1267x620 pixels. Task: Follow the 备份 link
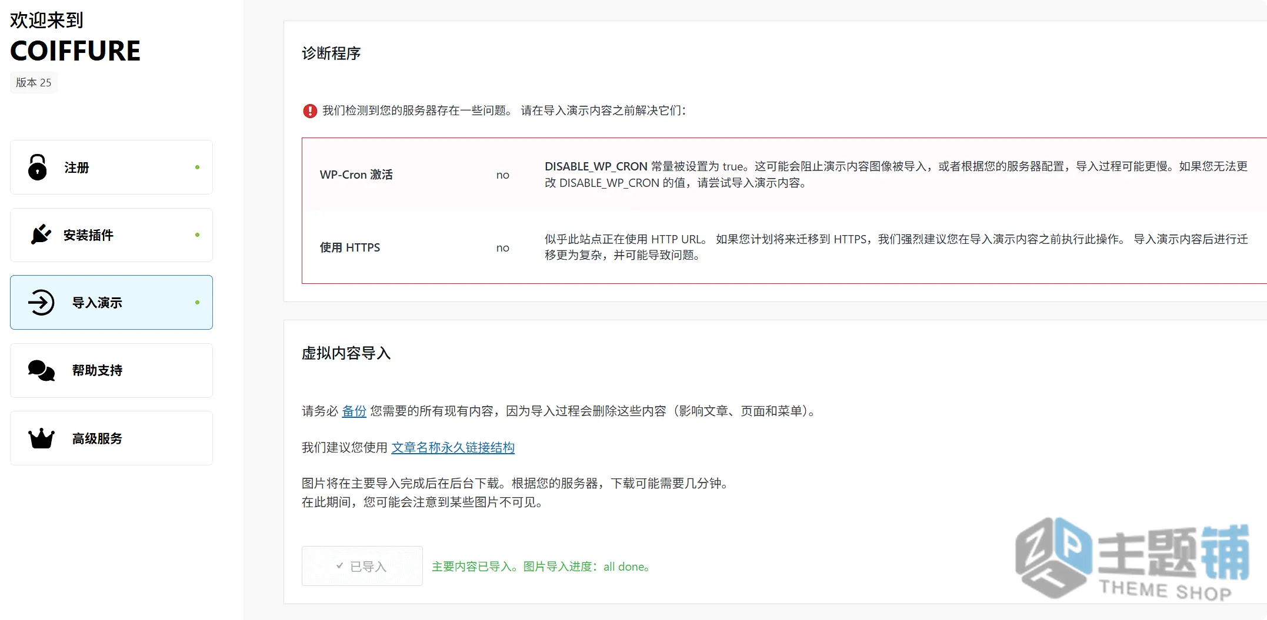(x=354, y=411)
